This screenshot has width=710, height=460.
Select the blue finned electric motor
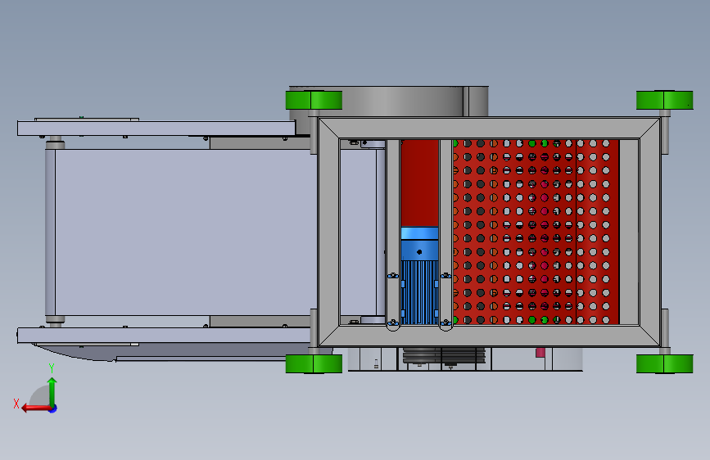[419, 276]
